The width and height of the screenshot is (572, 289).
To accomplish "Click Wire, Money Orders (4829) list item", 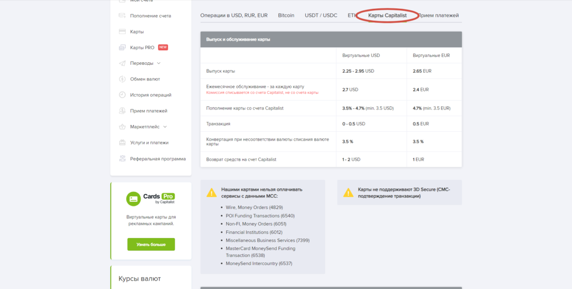I will [x=254, y=208].
